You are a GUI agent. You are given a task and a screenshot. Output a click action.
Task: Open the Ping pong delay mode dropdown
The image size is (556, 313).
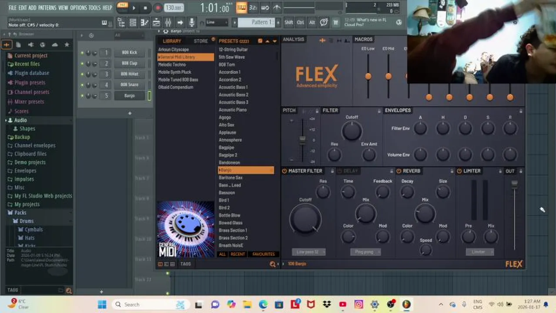tap(365, 252)
